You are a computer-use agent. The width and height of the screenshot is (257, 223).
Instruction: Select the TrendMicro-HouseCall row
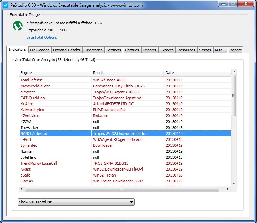(x=124, y=163)
